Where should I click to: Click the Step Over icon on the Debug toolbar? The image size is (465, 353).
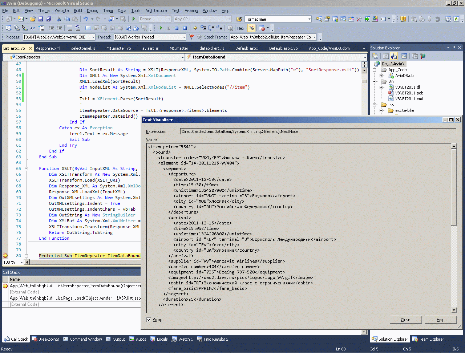pos(211,28)
